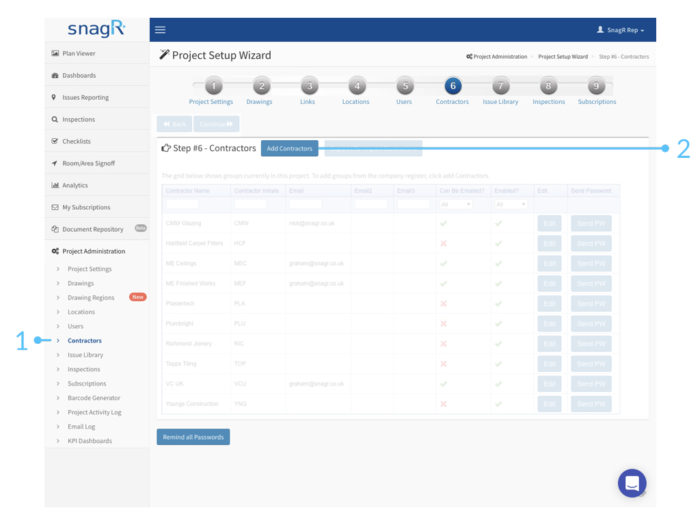Image resolution: width=700 pixels, height=525 pixels.
Task: Expand the Project Settings chevron in sidebar
Action: click(58, 269)
